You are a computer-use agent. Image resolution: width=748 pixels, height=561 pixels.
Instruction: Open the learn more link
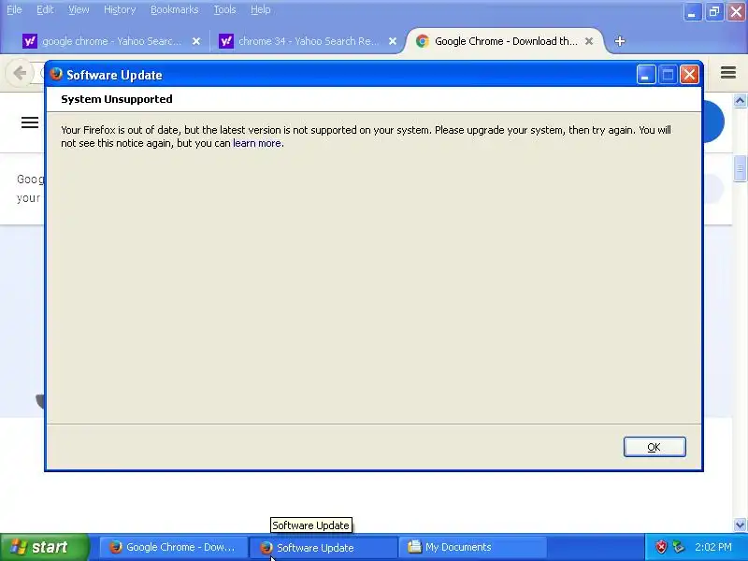257,143
